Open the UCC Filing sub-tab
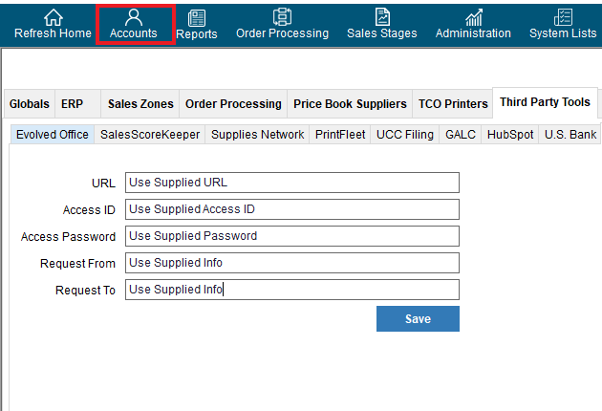 click(x=404, y=135)
